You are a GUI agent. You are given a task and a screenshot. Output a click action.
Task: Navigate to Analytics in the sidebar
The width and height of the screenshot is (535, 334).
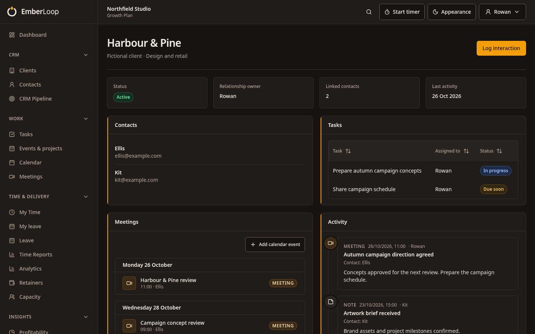(49, 269)
